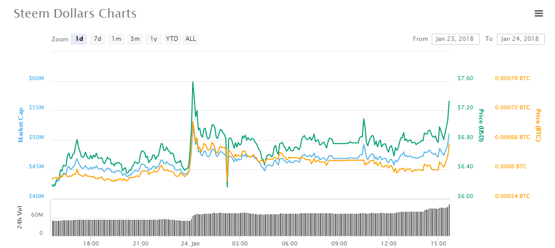555x248 pixels.
Task: Click the 0.00066 BTC axis label
Action: click(x=512, y=137)
